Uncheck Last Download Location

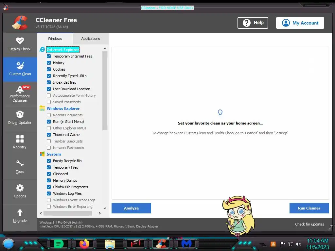[49, 89]
